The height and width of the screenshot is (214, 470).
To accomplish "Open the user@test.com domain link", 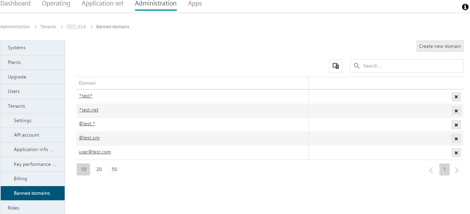I will (95, 152).
